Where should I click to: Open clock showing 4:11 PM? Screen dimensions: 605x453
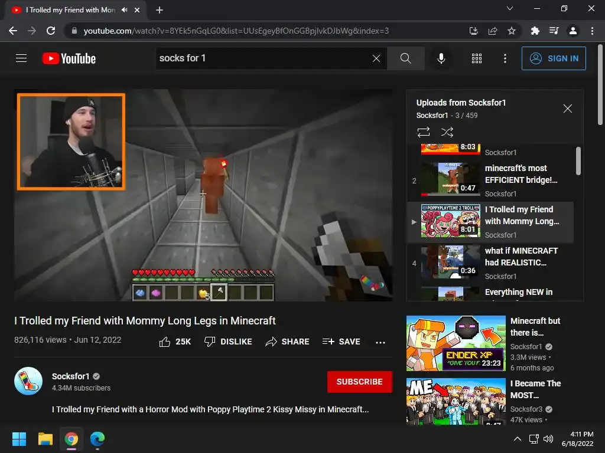point(578,439)
